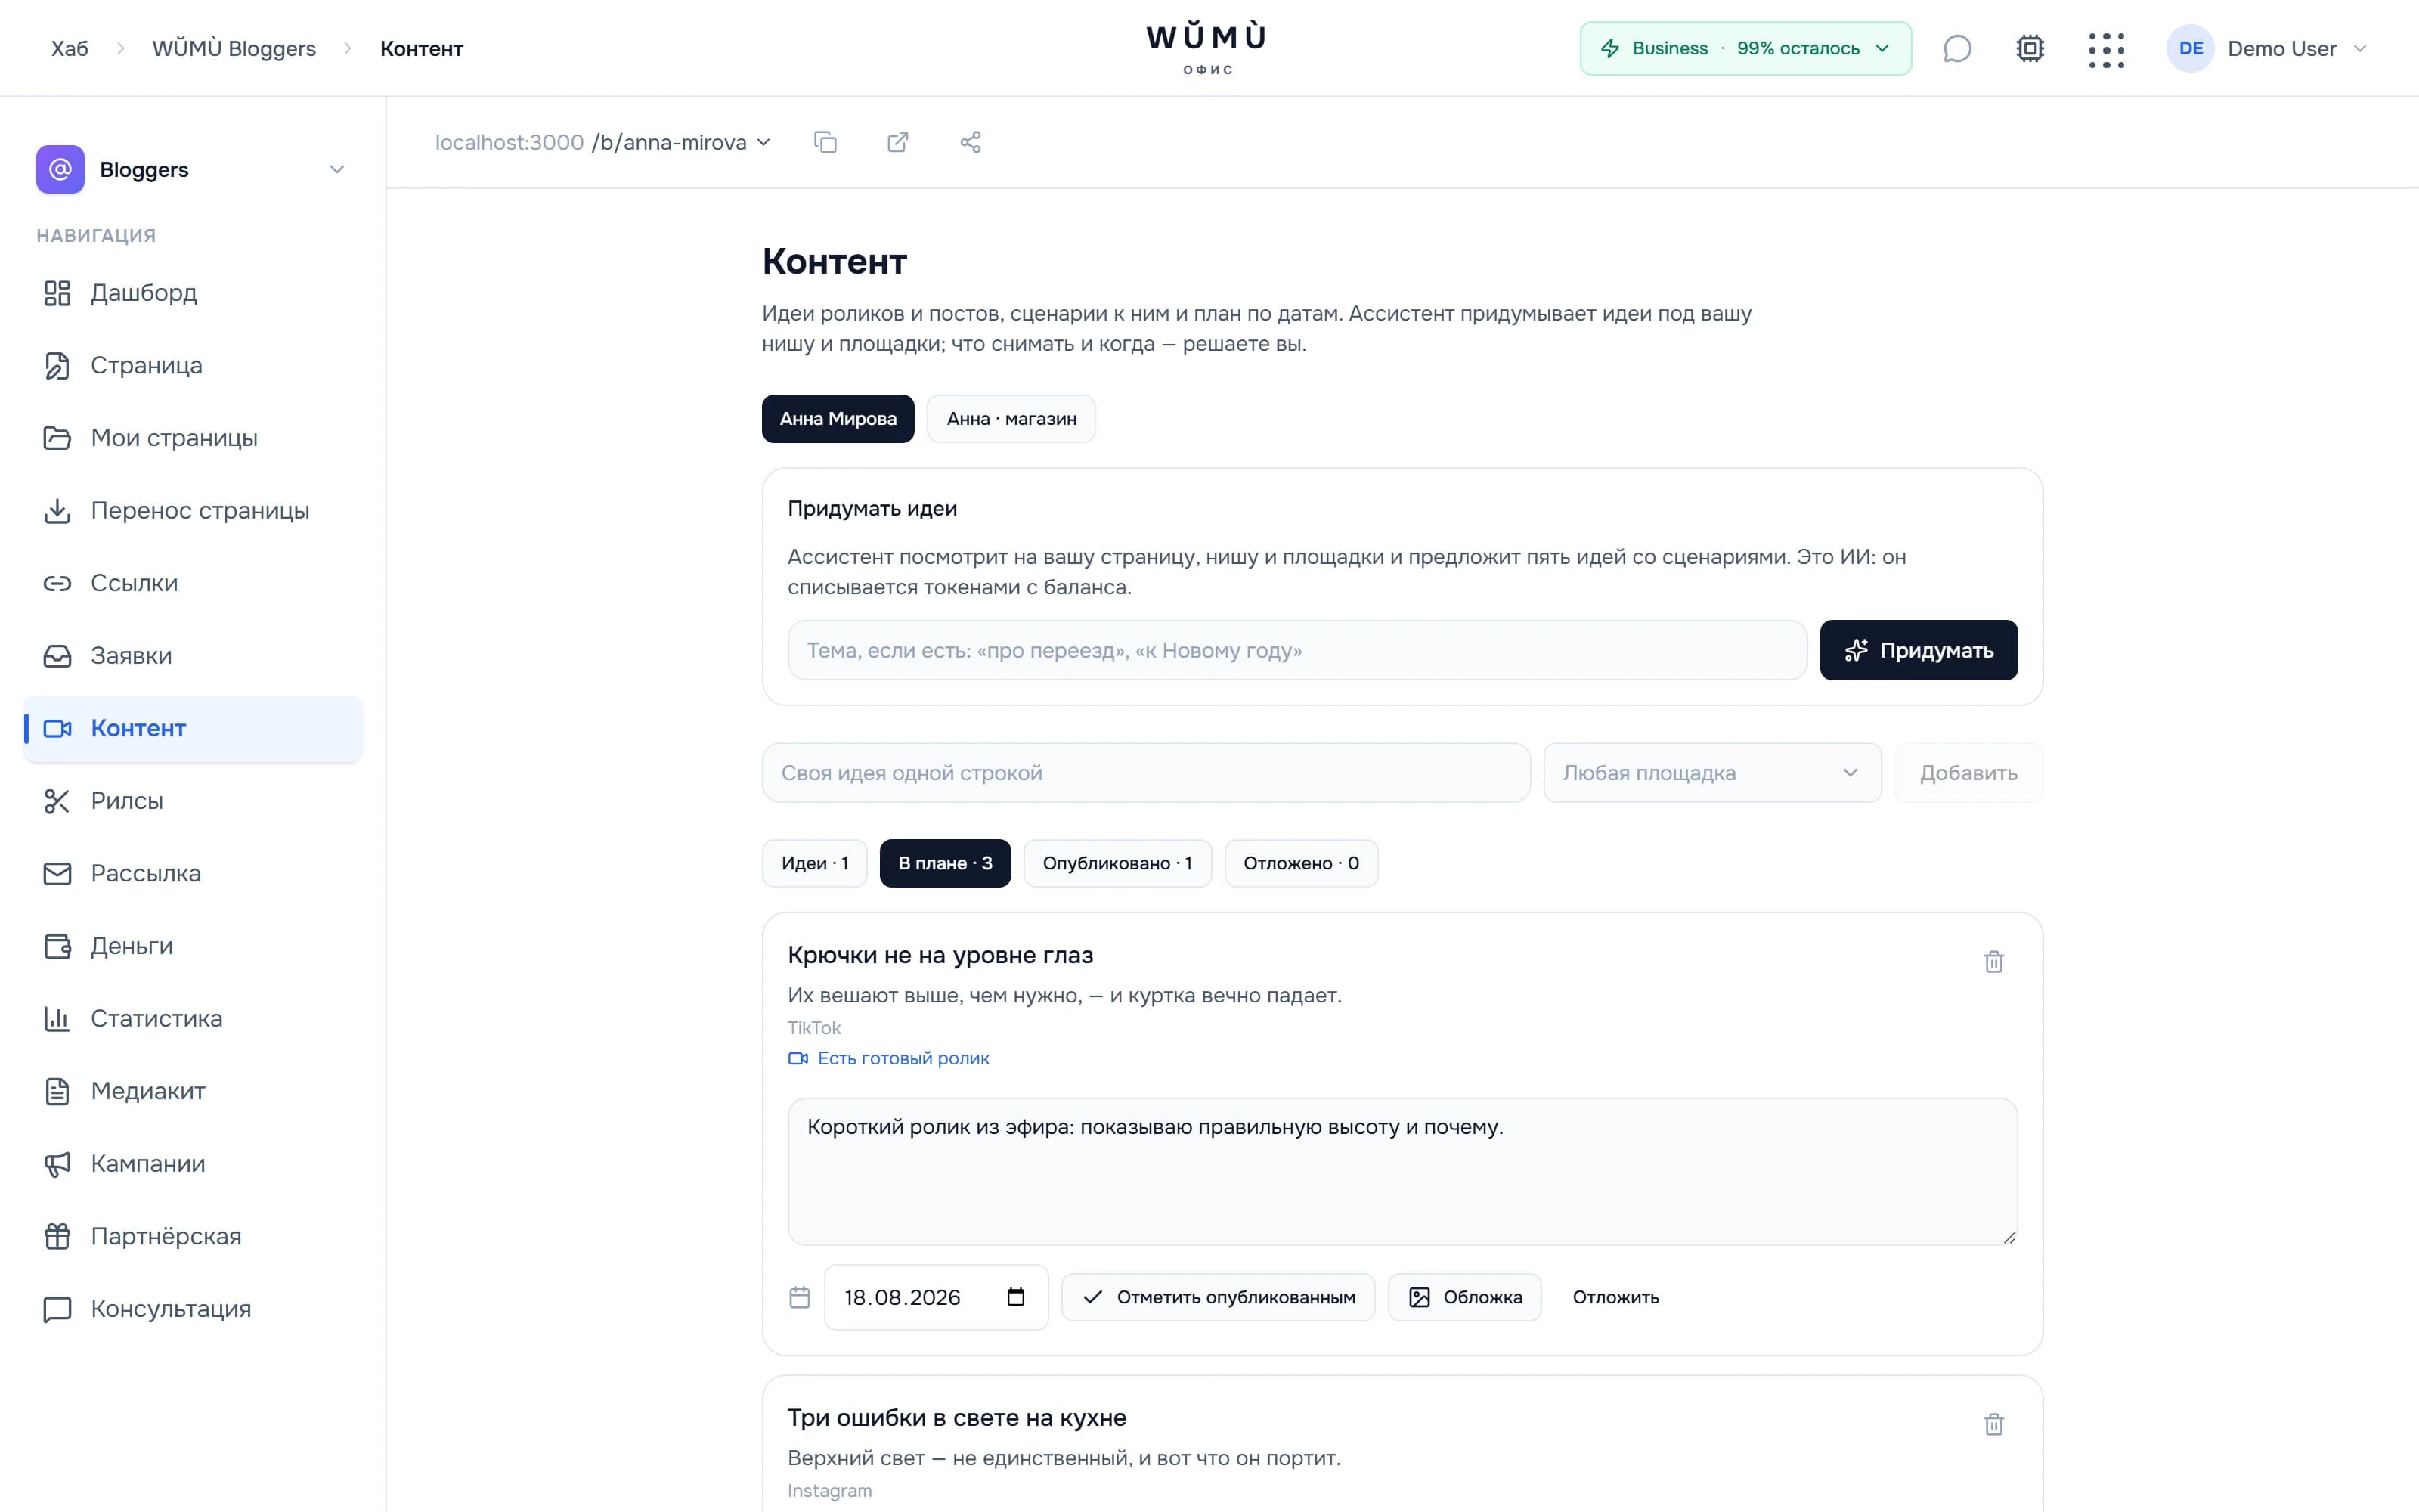This screenshot has height=1512, width=2419.
Task: Delete the 'Три ошибки в свете на кухне' card
Action: 1993,1424
